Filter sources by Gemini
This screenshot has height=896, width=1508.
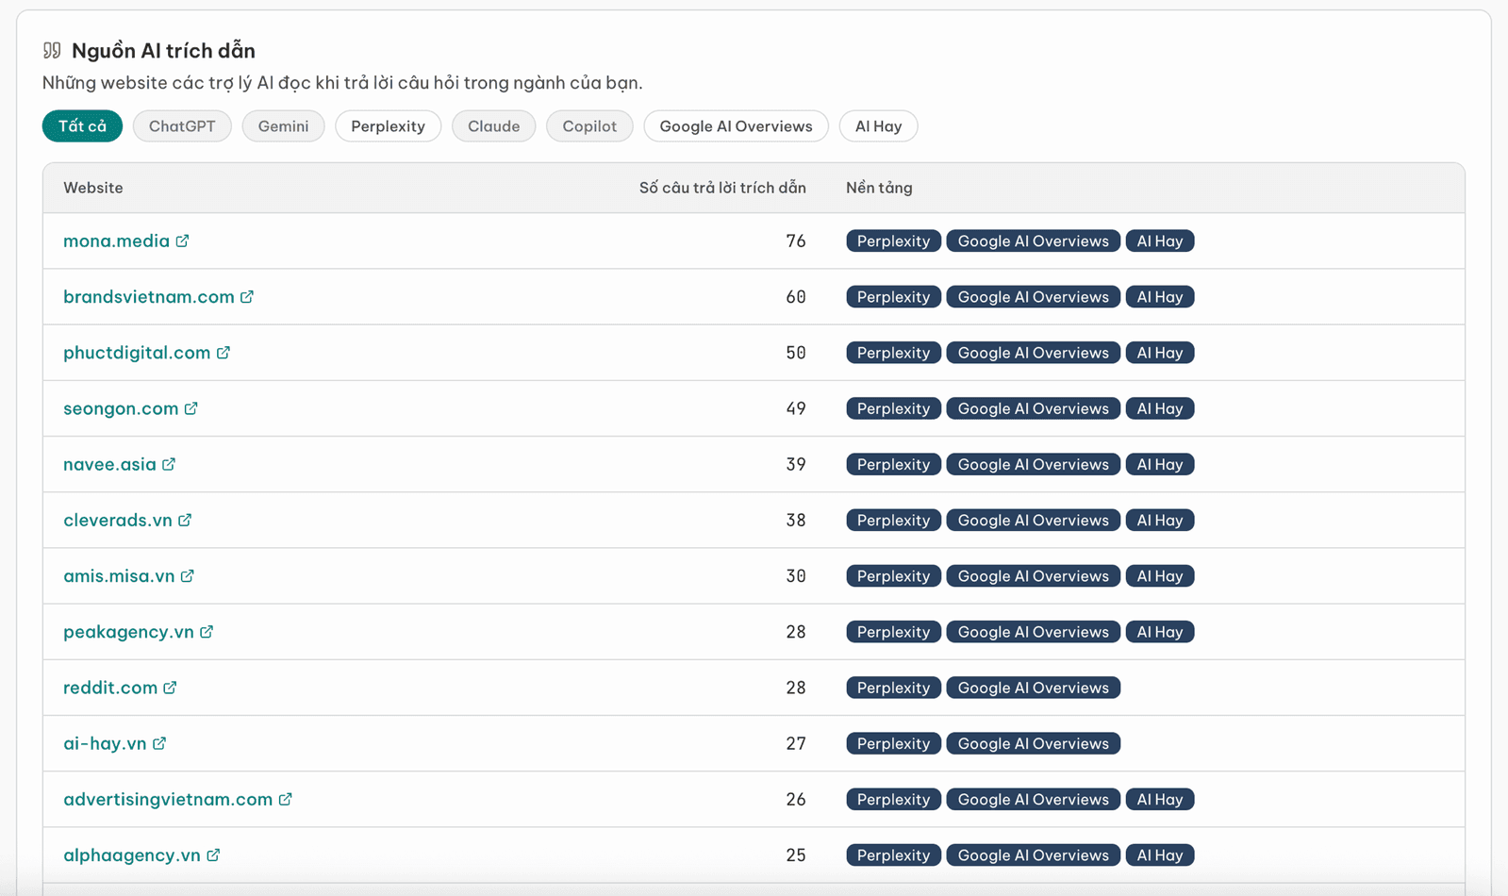pyautogui.click(x=283, y=126)
